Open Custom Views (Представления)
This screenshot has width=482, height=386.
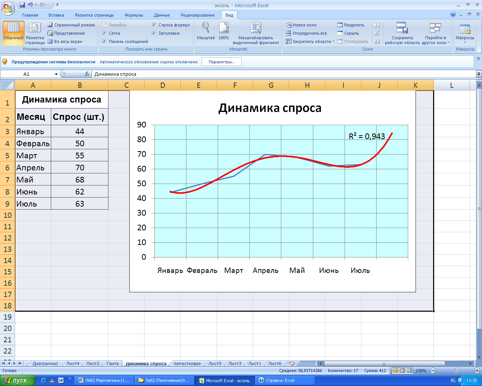click(66, 33)
